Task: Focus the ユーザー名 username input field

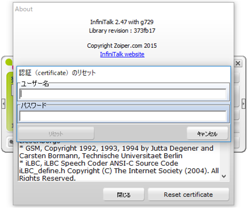Action: click(123, 94)
